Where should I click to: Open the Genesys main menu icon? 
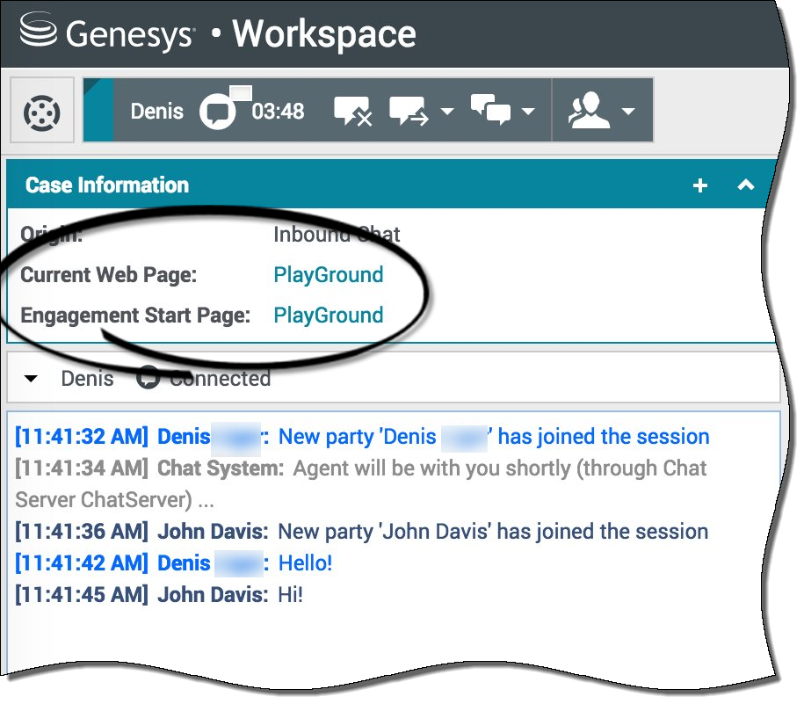(42, 112)
